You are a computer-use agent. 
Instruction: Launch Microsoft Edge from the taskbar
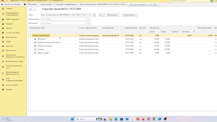[x=116, y=119]
